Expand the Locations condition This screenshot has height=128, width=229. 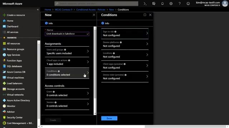pyautogui.click(x=125, y=55)
